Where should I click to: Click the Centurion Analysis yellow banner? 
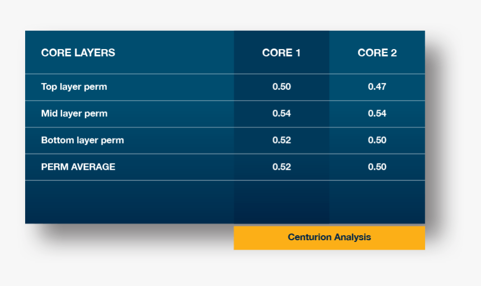[329, 238]
